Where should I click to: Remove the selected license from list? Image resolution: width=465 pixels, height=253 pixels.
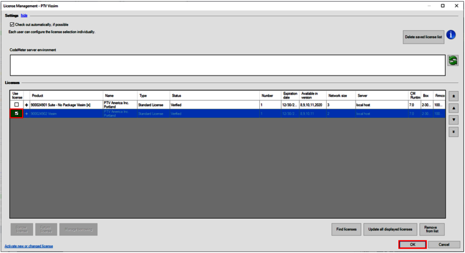point(431,229)
